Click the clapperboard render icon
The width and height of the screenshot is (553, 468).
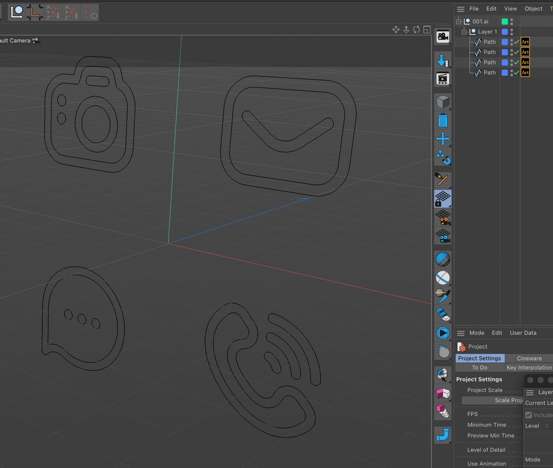pos(442,79)
